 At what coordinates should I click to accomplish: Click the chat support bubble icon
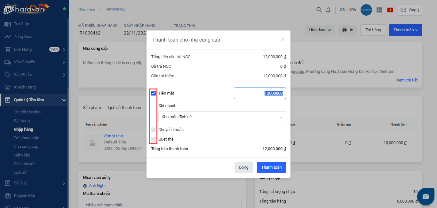[425, 196]
